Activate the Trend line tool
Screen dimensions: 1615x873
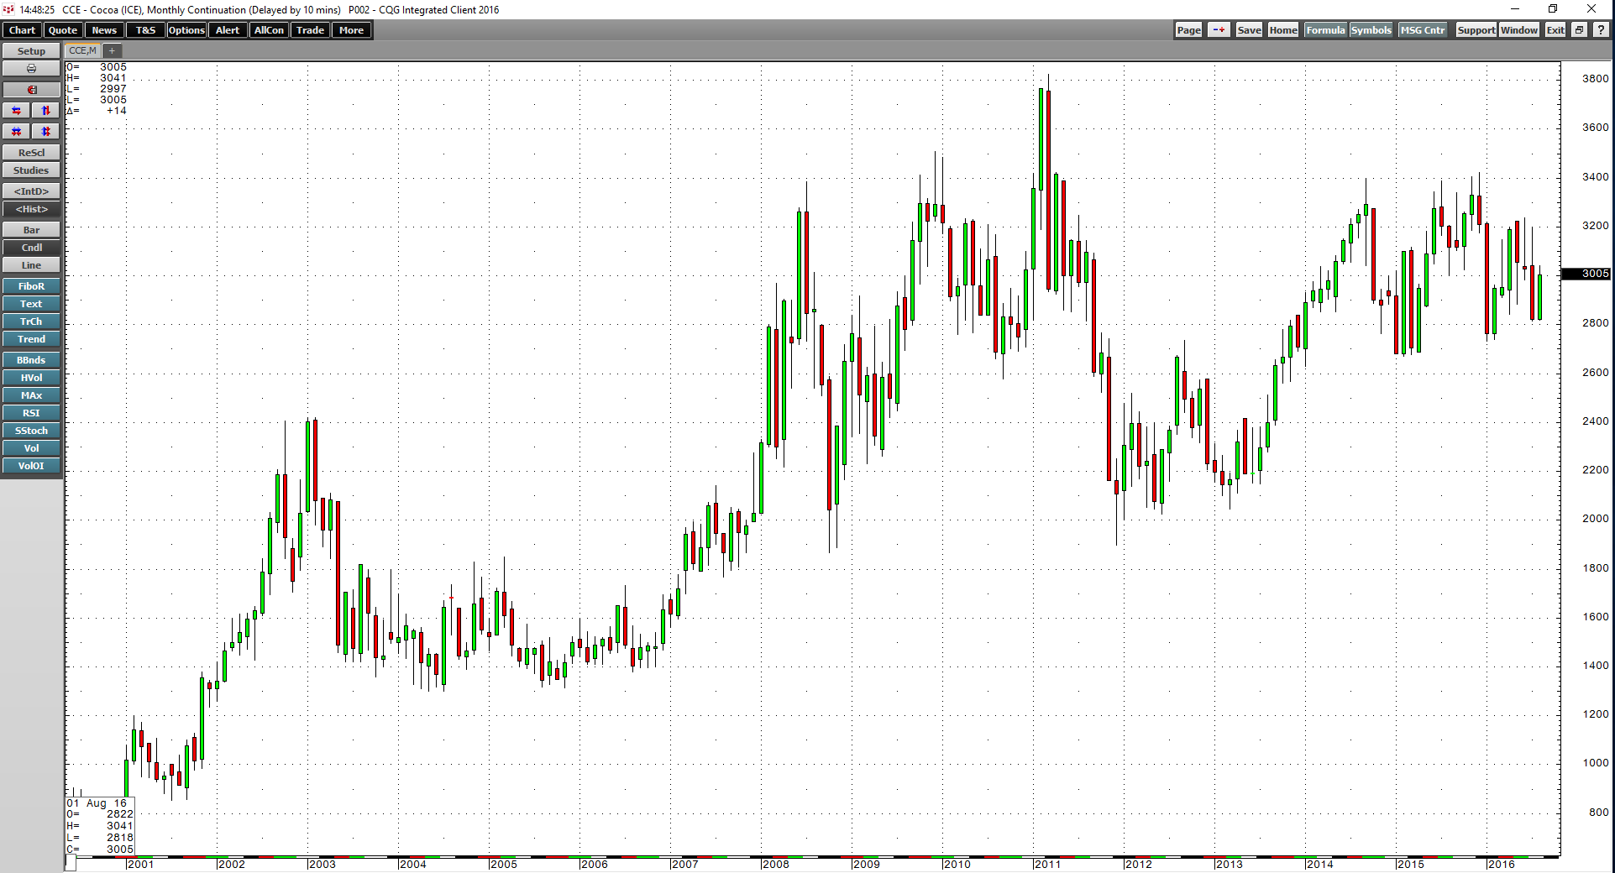(31, 339)
